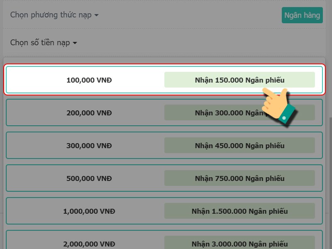Select the 'Nhận 1.500.000 Ngân phiếu' badge
The image size is (332, 249).
click(239, 211)
